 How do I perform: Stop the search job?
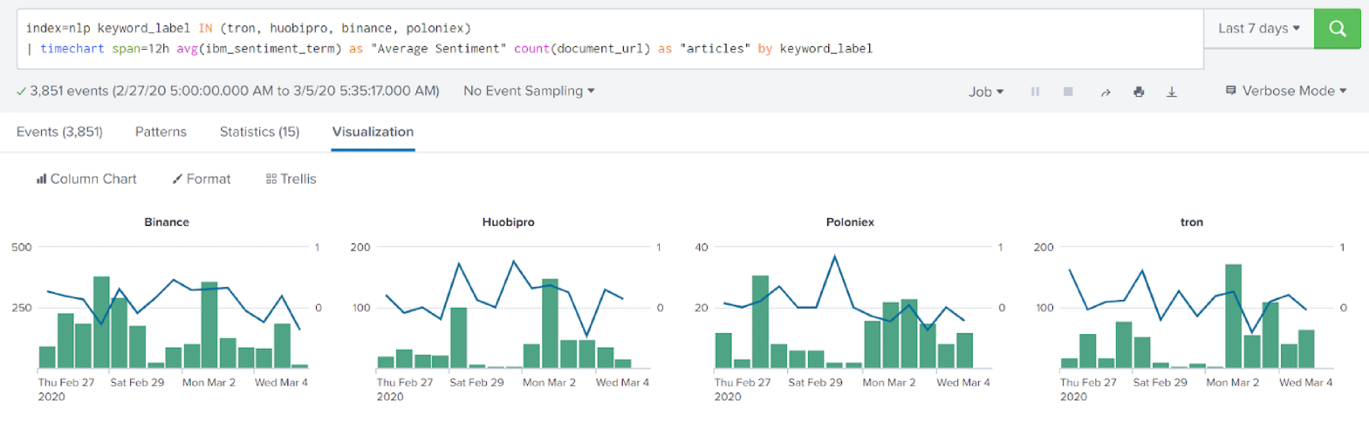coord(1068,91)
